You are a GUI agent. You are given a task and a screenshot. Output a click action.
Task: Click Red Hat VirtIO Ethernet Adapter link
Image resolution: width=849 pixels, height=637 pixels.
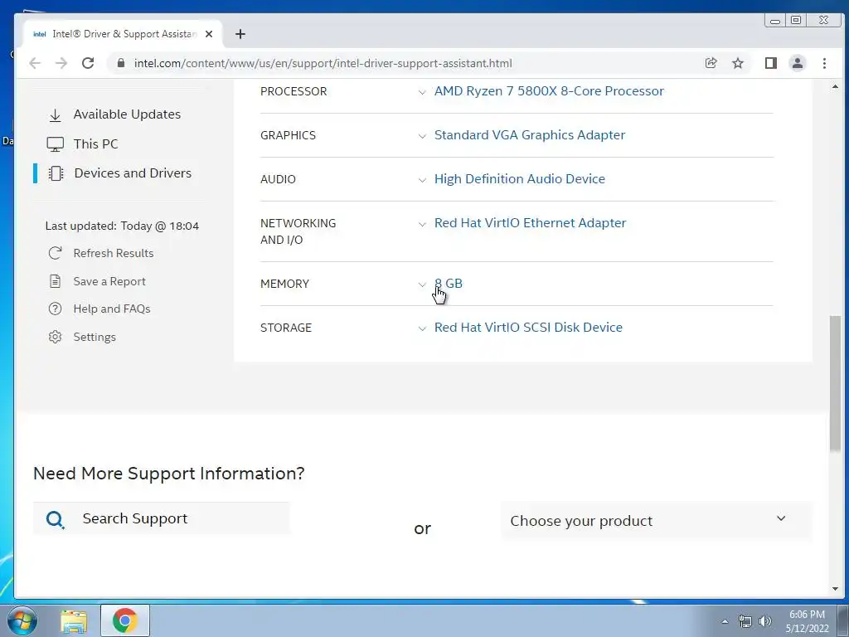pyautogui.click(x=530, y=222)
